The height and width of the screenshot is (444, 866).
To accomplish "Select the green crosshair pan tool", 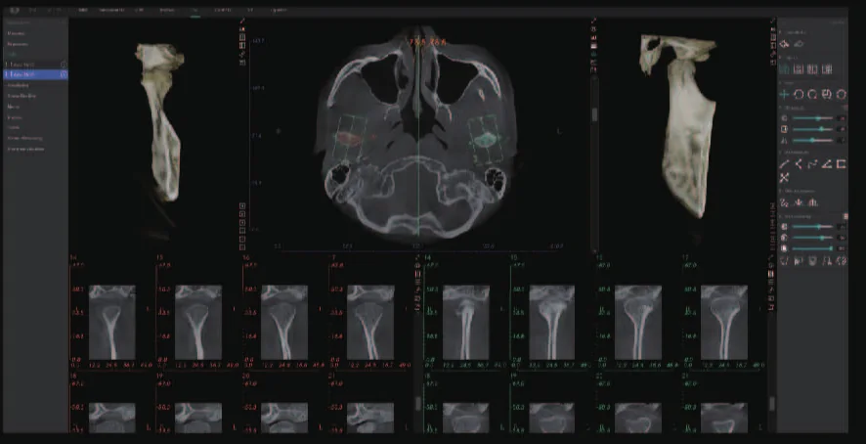I will coord(784,95).
